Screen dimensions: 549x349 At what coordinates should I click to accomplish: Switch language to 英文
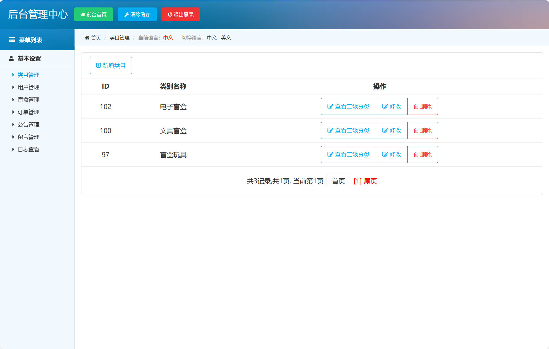pyautogui.click(x=226, y=38)
